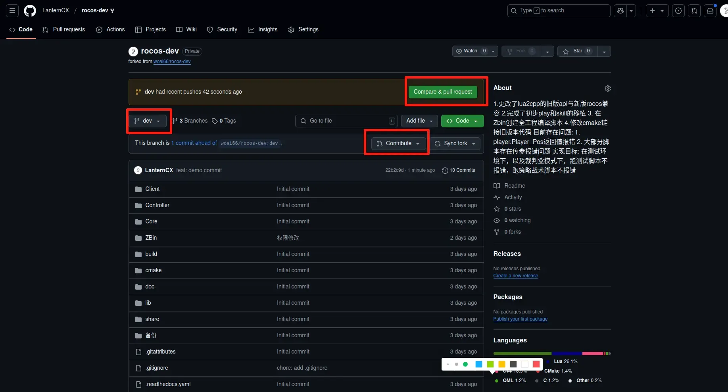Focus the Go to file input
Image resolution: width=728 pixels, height=392 pixels.
click(x=346, y=121)
